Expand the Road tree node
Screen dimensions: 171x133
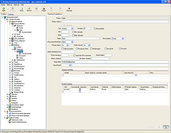point(10,62)
